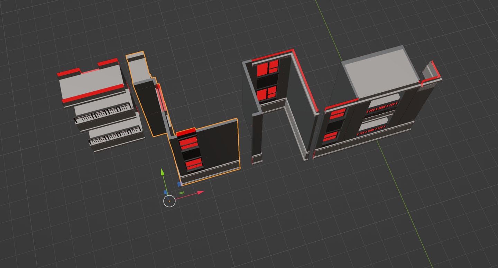Grab the green Y-axis move gizmo arrow
Screen dimensions: 498x268
(x=162, y=172)
